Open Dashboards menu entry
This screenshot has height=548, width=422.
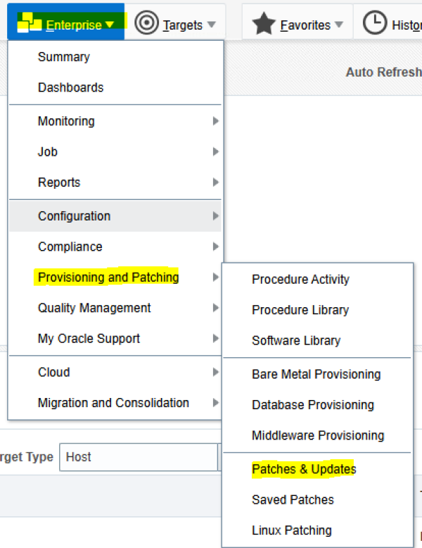point(70,87)
